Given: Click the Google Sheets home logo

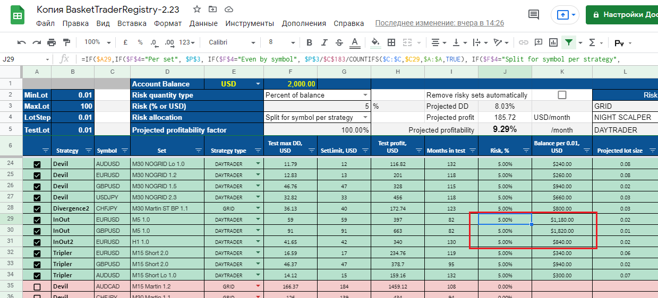Looking at the screenshot, I should (x=18, y=15).
